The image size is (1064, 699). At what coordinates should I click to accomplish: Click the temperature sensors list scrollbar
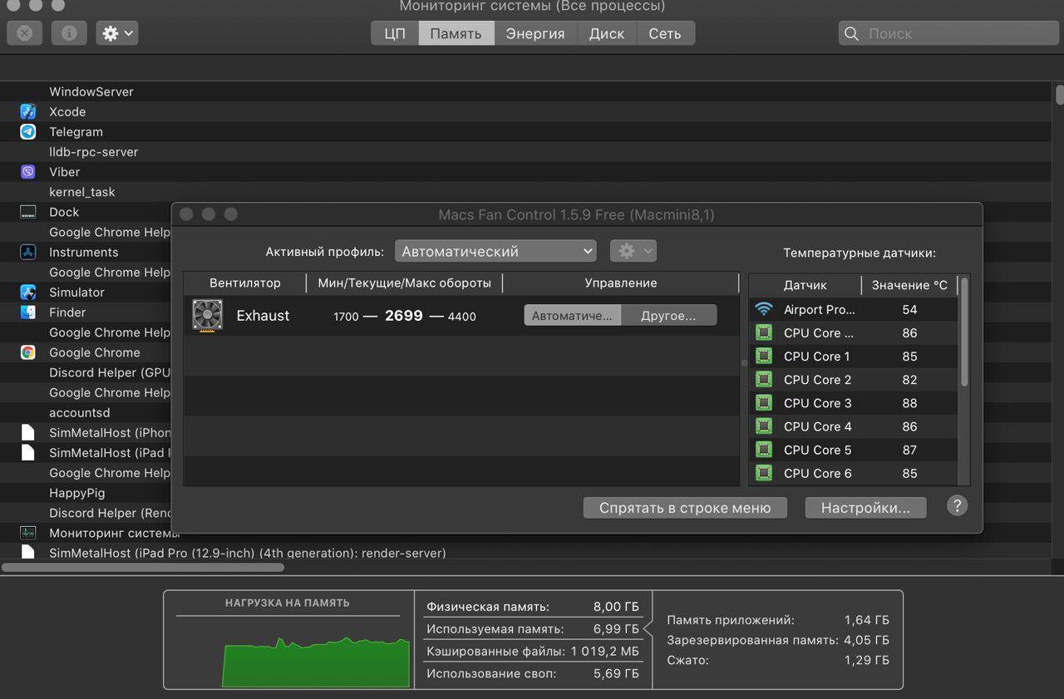[x=964, y=332]
